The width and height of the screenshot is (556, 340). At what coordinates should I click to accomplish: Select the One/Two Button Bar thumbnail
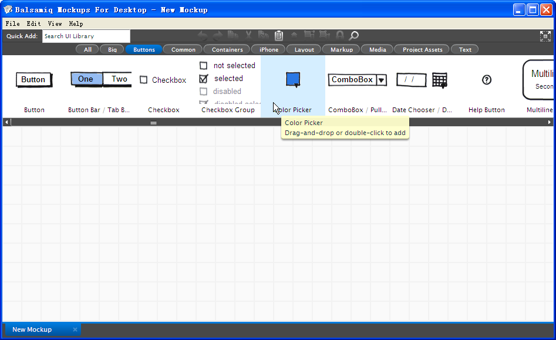[101, 79]
